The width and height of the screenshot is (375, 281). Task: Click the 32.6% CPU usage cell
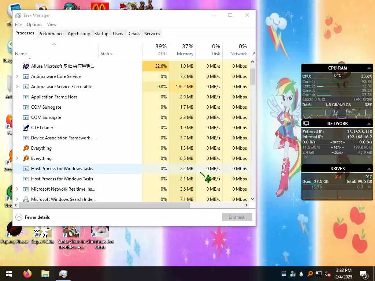[156, 66]
